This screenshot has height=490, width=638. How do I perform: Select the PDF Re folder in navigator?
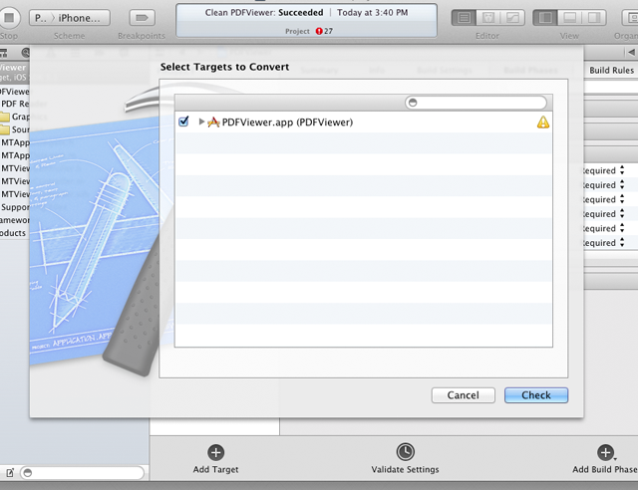click(x=15, y=104)
